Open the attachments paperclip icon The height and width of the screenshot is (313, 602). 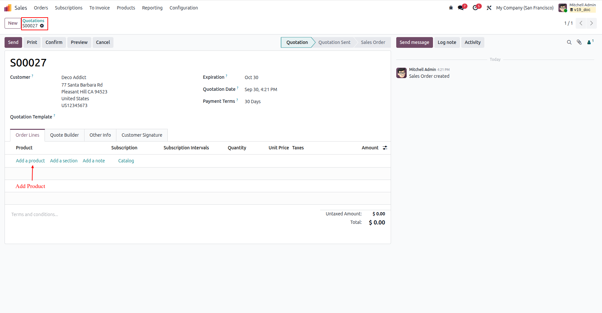[x=579, y=42]
